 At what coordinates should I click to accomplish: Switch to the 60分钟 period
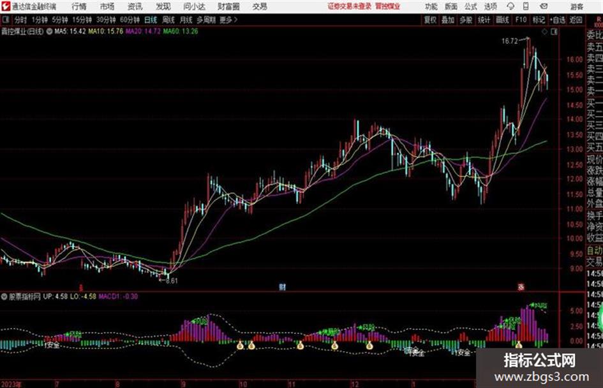pos(130,20)
